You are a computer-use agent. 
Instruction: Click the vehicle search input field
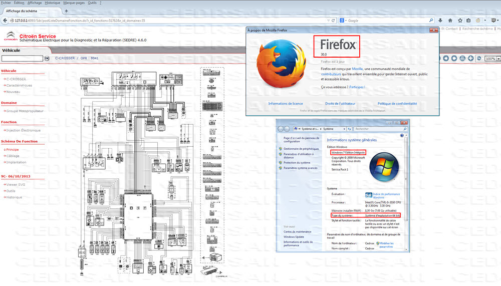click(22, 59)
